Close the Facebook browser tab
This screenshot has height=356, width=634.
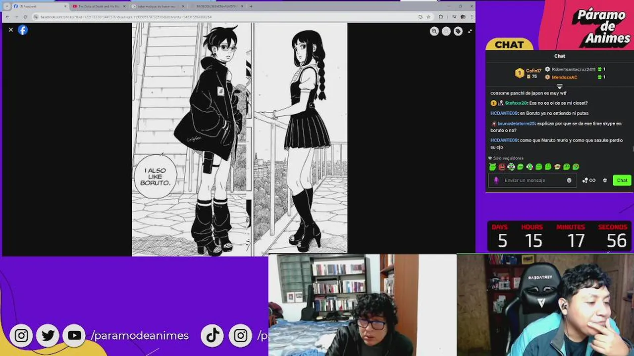pos(65,6)
